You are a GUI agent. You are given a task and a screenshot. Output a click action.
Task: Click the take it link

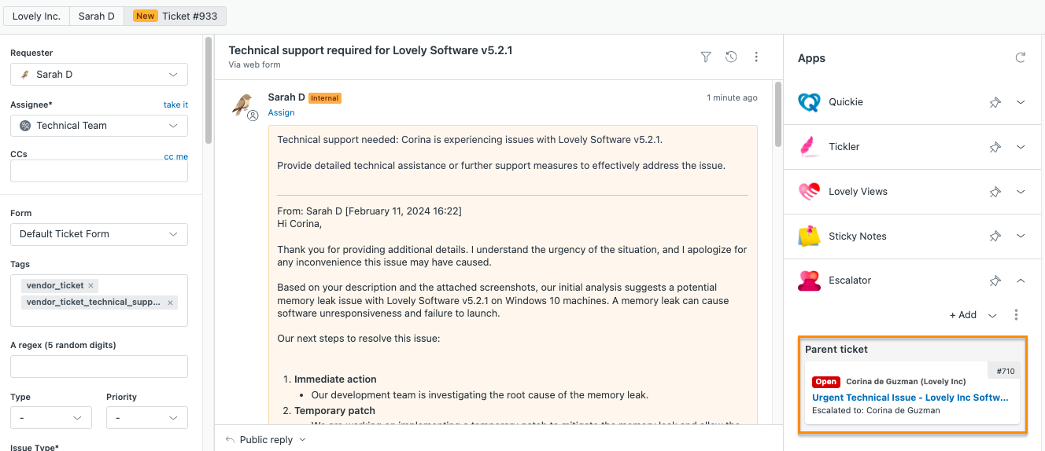coord(175,104)
